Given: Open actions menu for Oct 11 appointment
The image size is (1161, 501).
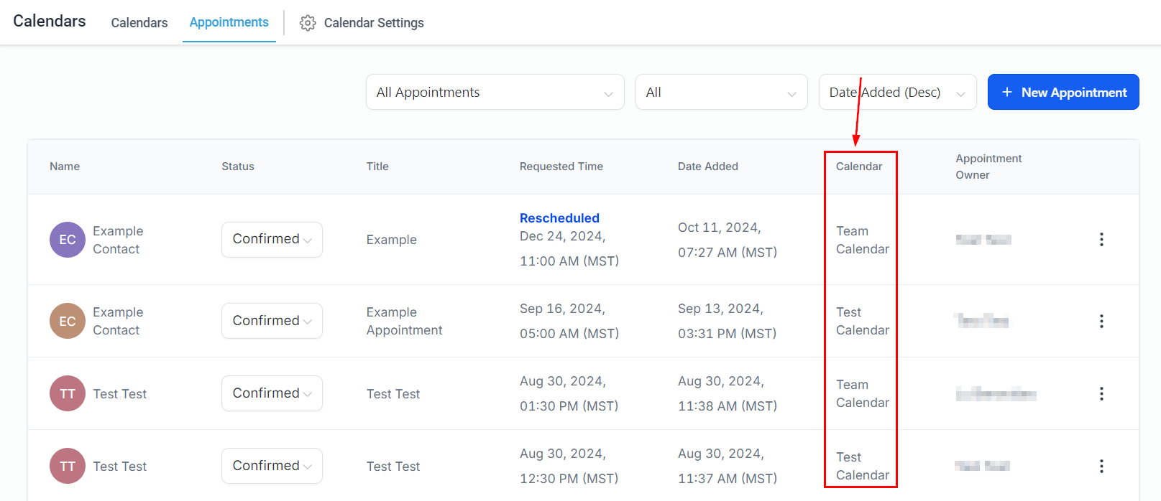Looking at the screenshot, I should tap(1101, 240).
